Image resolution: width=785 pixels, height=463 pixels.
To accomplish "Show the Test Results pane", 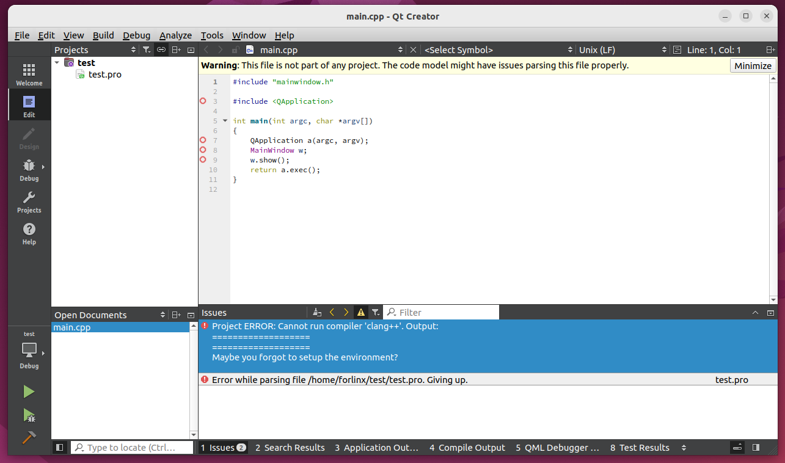I will 640,448.
